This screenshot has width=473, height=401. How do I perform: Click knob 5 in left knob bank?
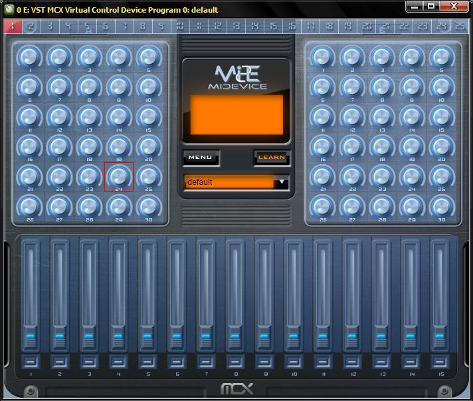point(148,57)
